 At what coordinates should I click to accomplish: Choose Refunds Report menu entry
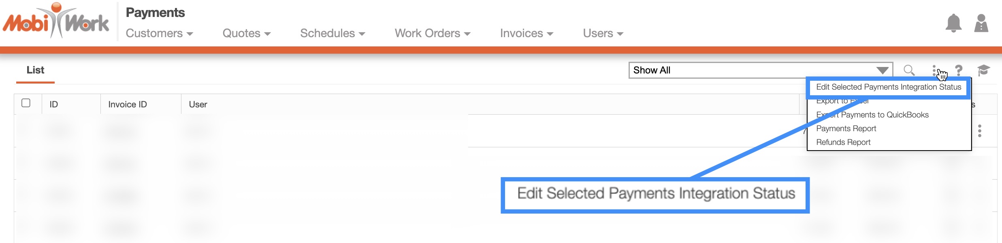(x=843, y=142)
